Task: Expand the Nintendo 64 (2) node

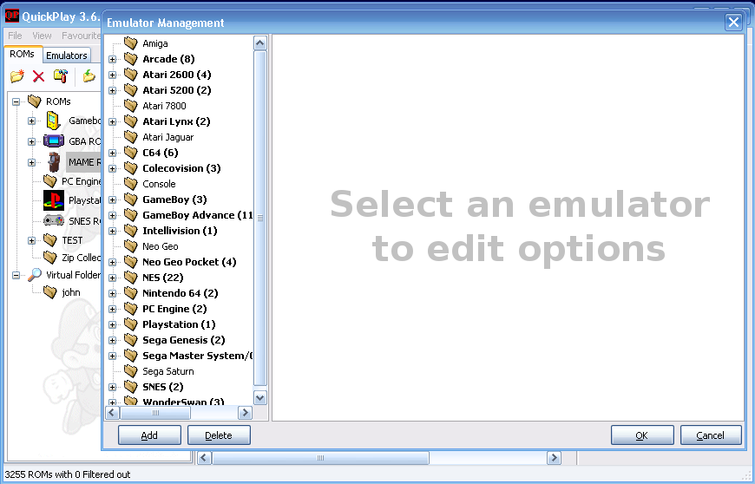Action: click(112, 293)
